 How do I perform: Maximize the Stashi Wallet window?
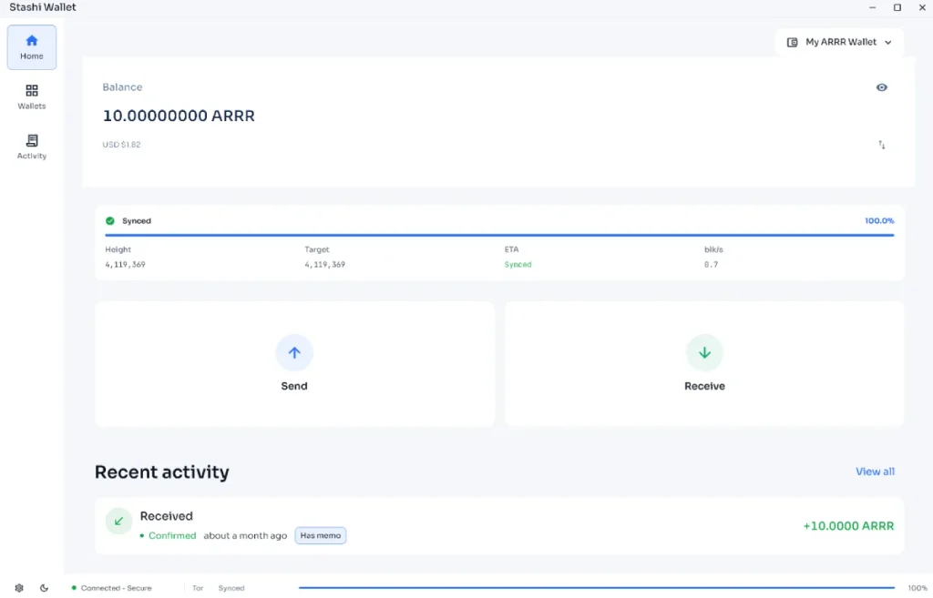(897, 7)
